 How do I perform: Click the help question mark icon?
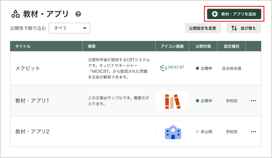click(78, 14)
